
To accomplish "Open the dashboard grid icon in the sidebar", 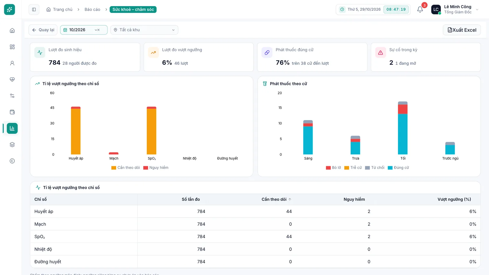I will pos(12,47).
